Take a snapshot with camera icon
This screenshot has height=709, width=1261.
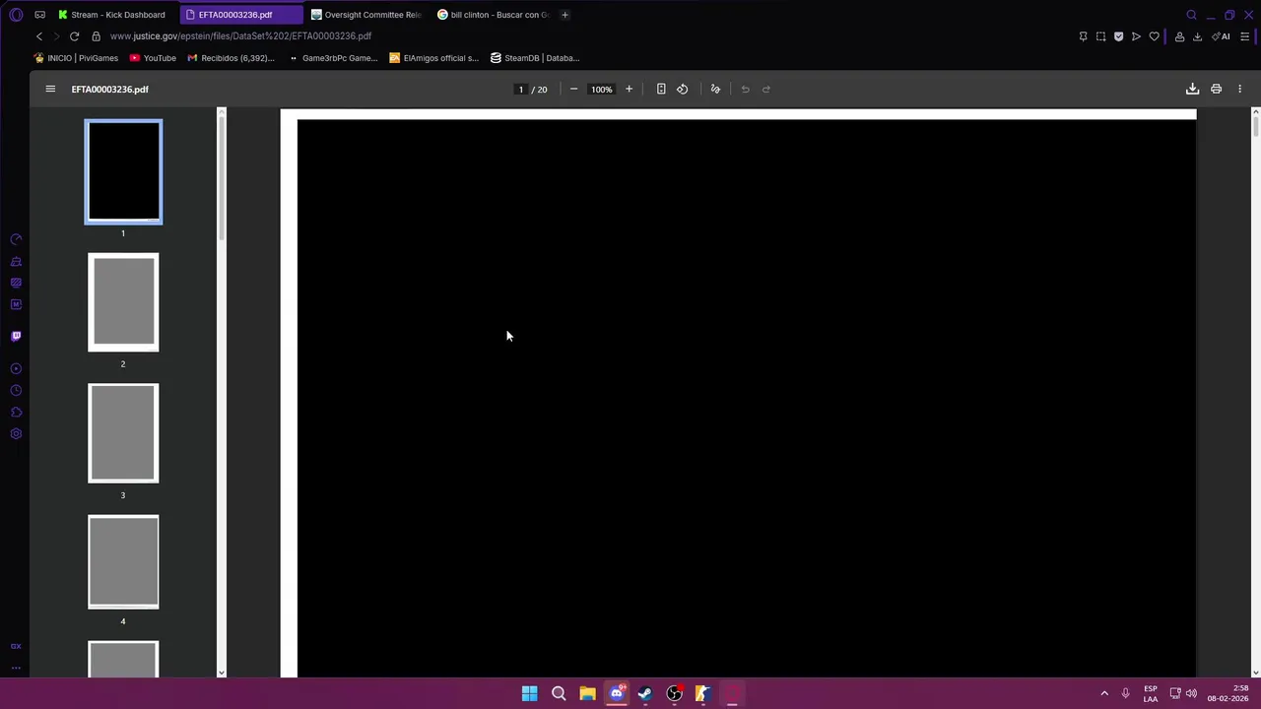coord(1100,36)
